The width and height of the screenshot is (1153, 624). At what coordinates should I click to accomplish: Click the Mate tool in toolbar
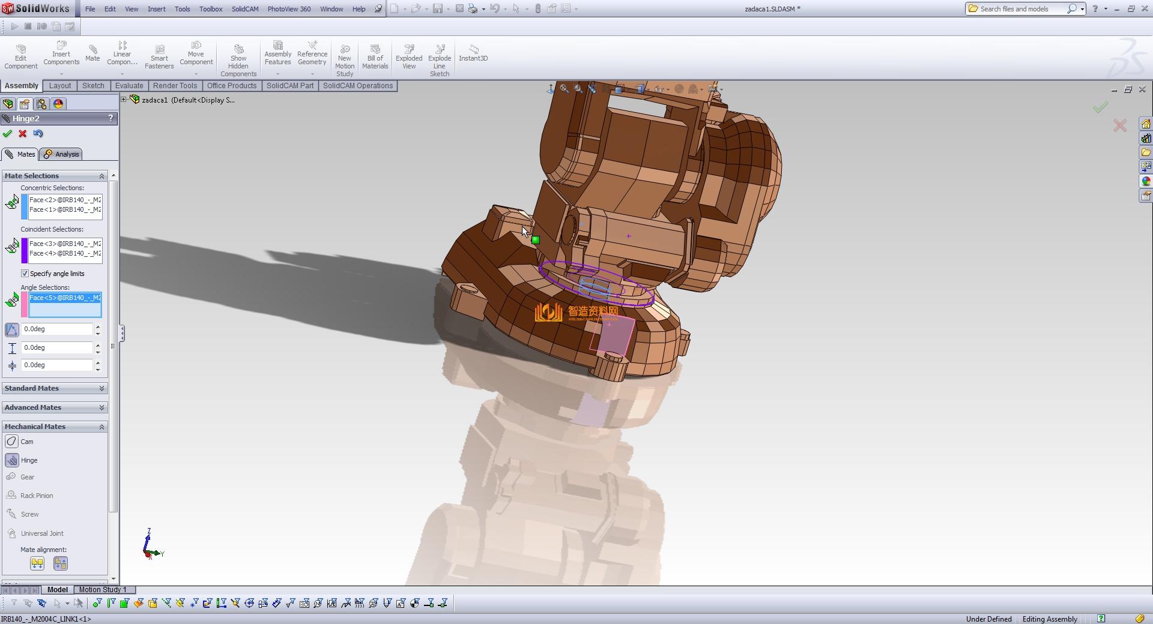tap(92, 53)
